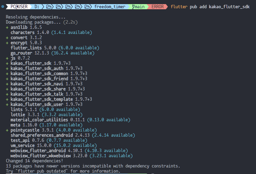Click kakao_flutter_sdk_template package line
The height and width of the screenshot is (174, 256).
49,99
